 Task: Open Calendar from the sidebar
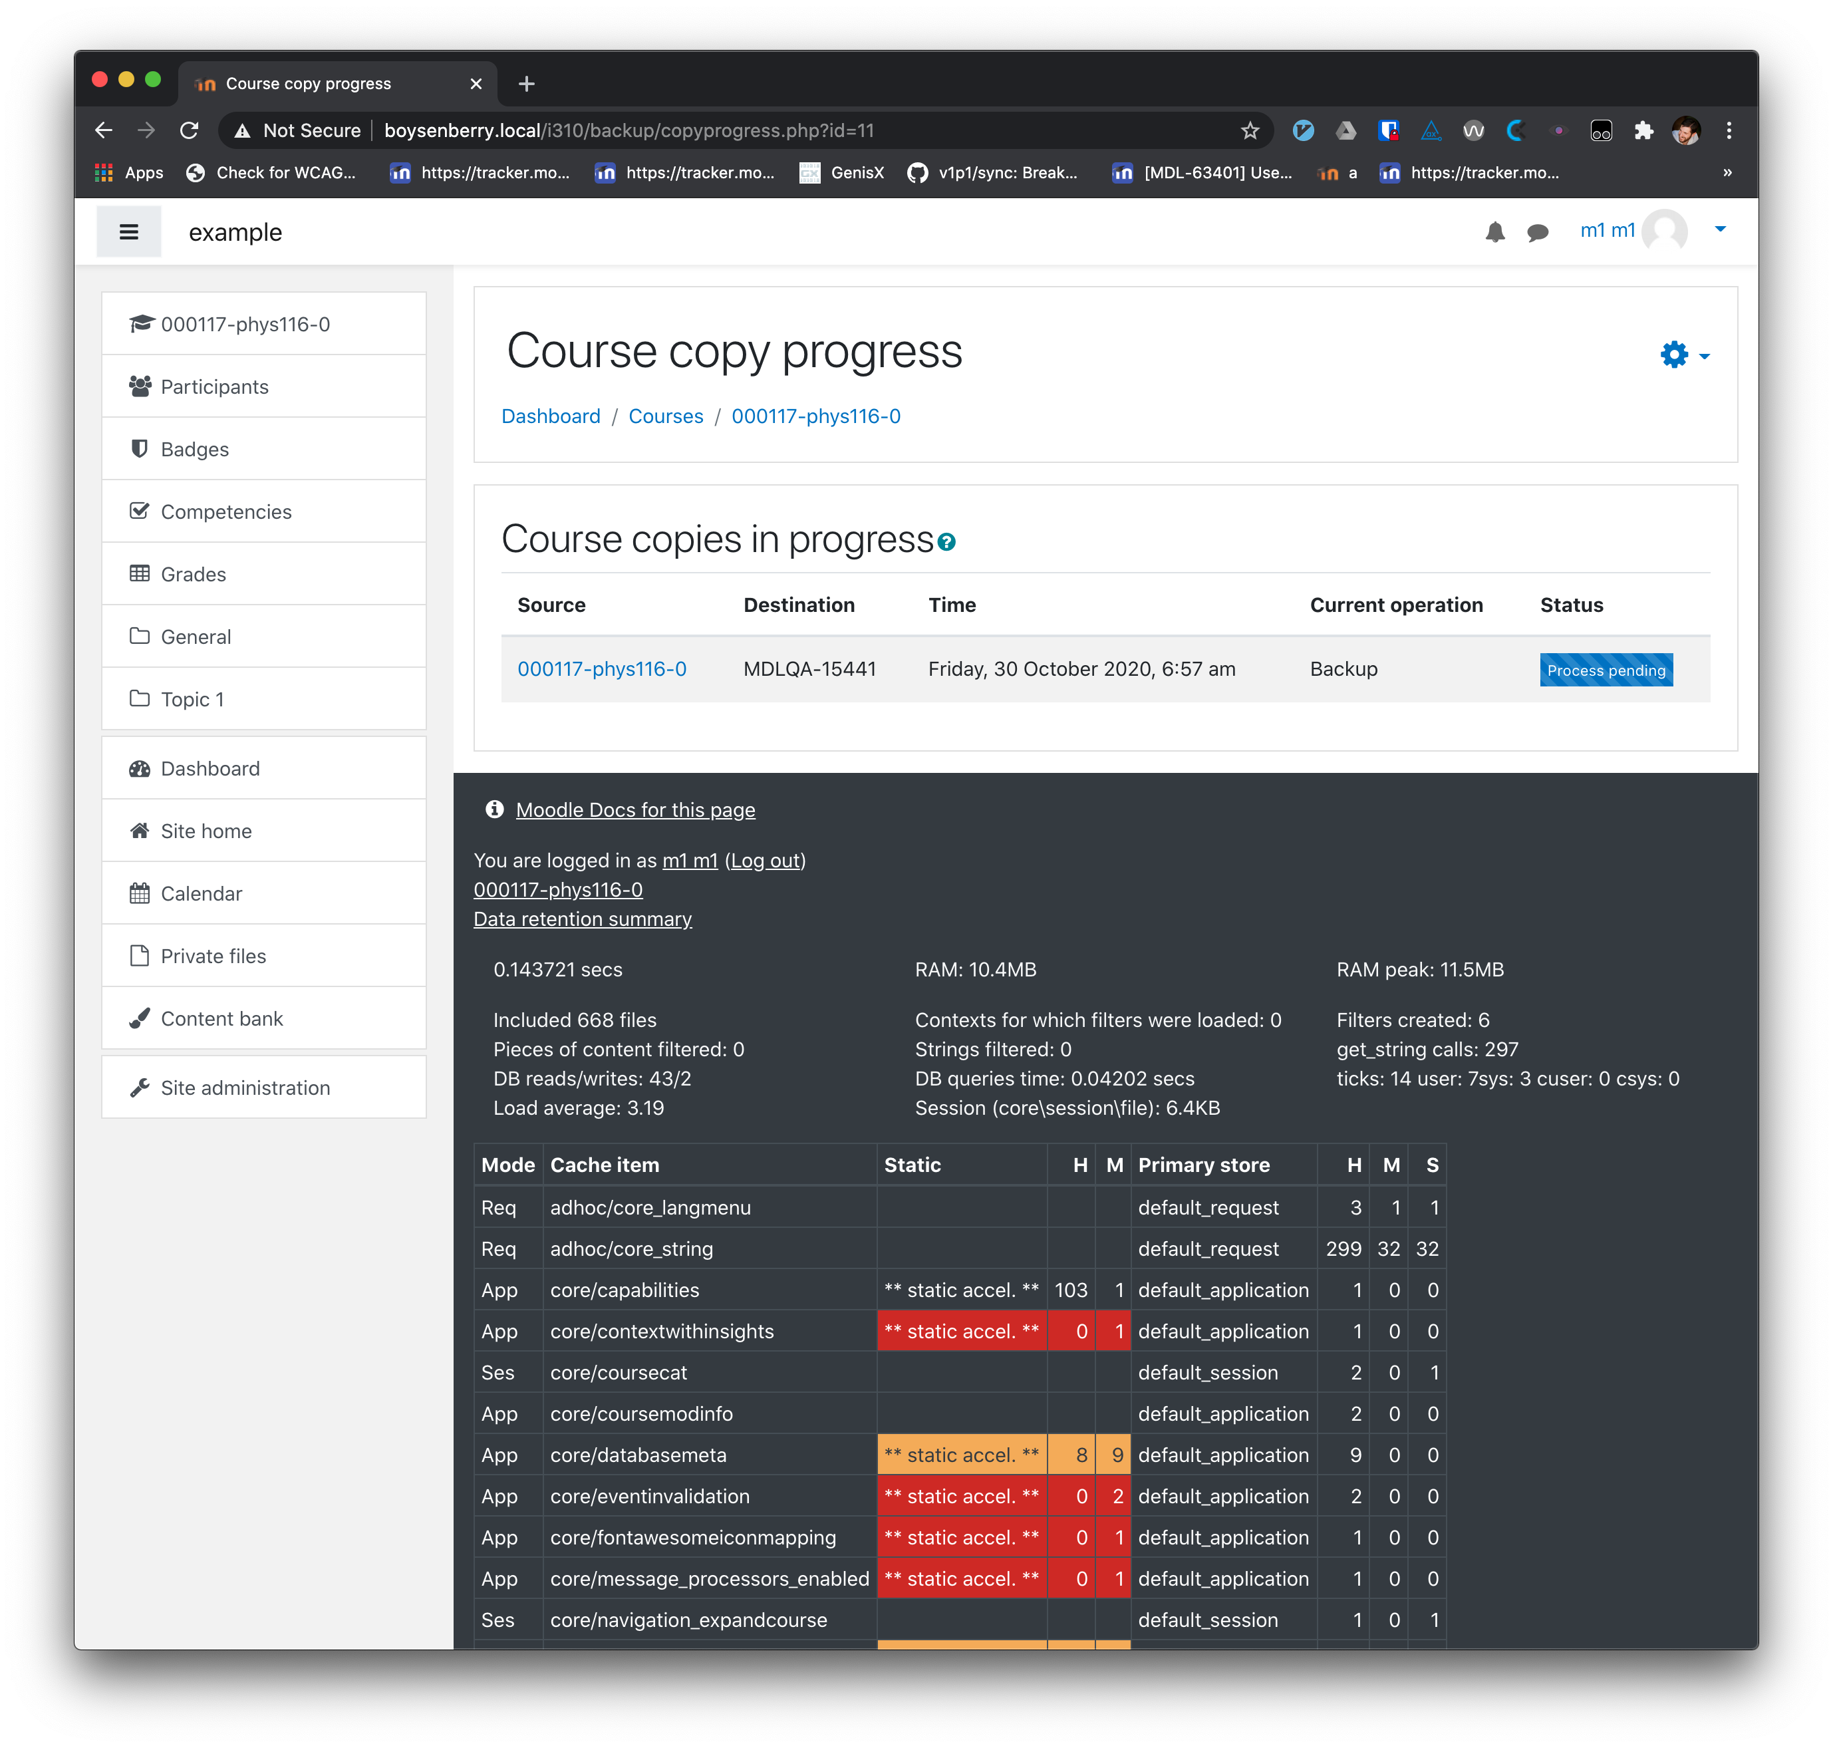[x=264, y=893]
